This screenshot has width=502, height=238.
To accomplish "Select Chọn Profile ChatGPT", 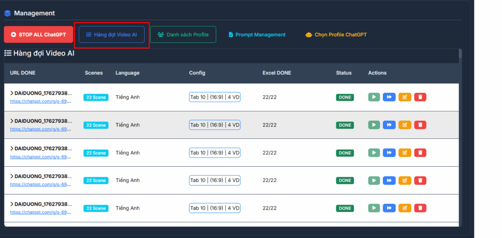I will tap(335, 35).
